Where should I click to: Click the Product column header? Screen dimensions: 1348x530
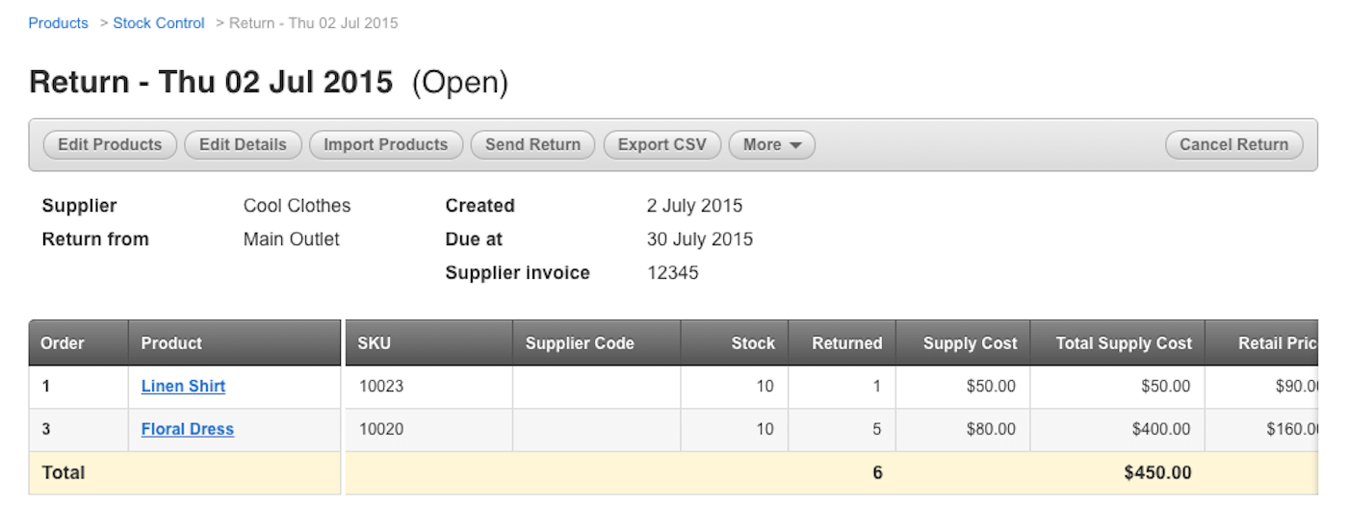click(x=171, y=343)
